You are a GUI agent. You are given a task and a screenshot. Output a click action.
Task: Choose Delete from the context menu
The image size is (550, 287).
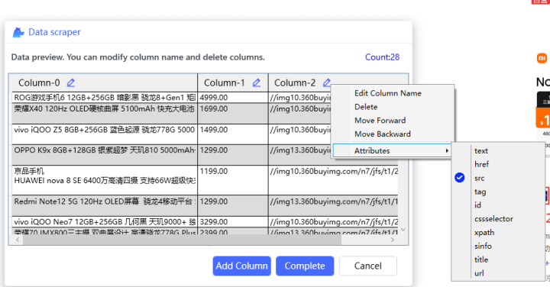click(366, 107)
